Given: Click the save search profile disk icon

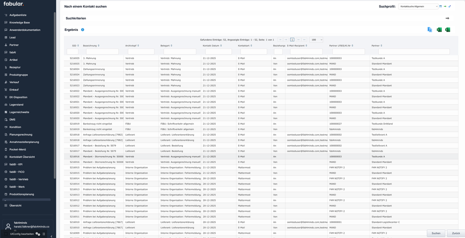Looking at the screenshot, I should click(440, 6).
